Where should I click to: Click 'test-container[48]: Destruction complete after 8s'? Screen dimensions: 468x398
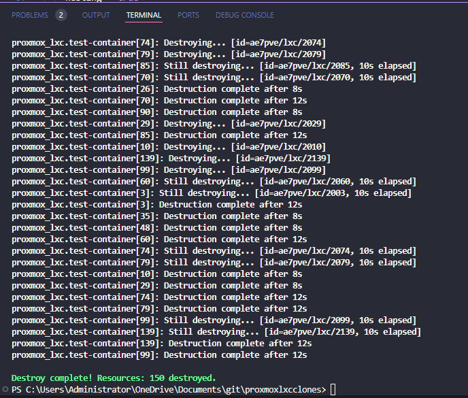(156, 228)
